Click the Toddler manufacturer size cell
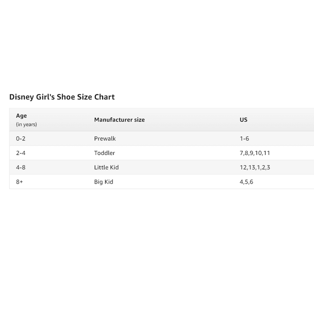Viewport: 314px width, 314px height. [104, 153]
